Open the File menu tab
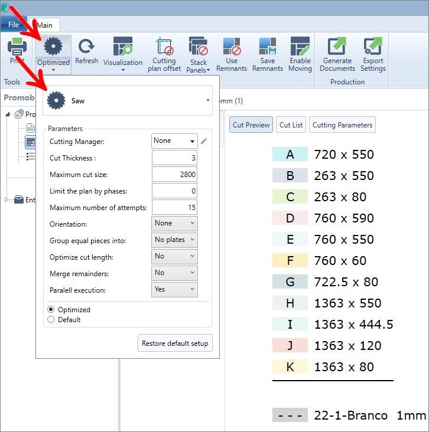The image size is (429, 432). pos(14,25)
